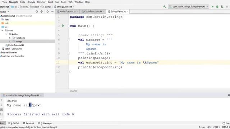The width and height of the screenshot is (230, 129).
Task: Expand the strings package
Action: coord(10,42)
